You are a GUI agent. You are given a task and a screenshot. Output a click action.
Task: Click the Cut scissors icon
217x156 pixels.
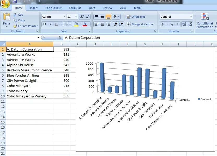pyautogui.click(x=15, y=15)
